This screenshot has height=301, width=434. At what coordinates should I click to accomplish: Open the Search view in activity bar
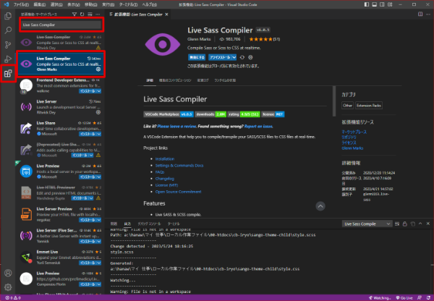tap(8, 30)
